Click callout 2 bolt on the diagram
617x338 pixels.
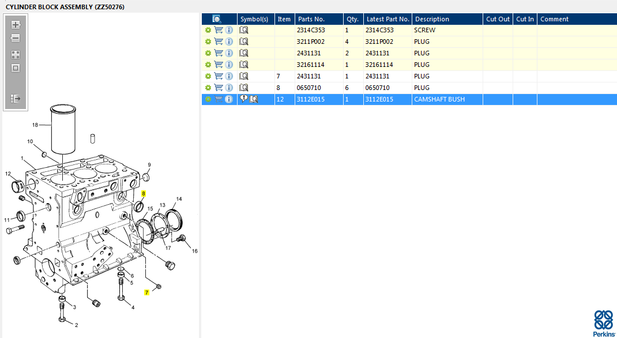[76, 325]
